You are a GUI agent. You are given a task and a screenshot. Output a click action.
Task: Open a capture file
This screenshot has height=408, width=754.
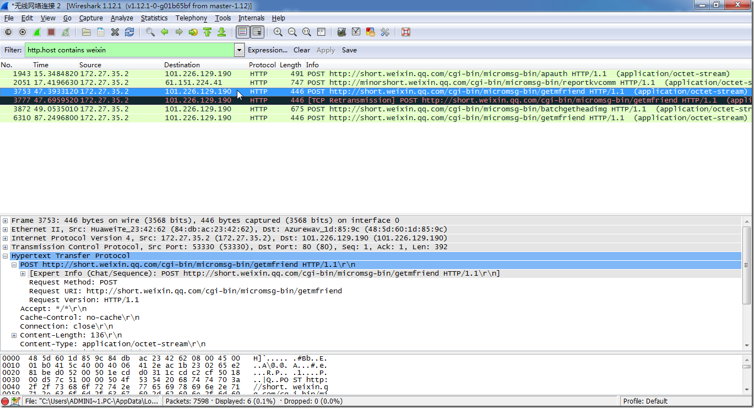click(86, 32)
